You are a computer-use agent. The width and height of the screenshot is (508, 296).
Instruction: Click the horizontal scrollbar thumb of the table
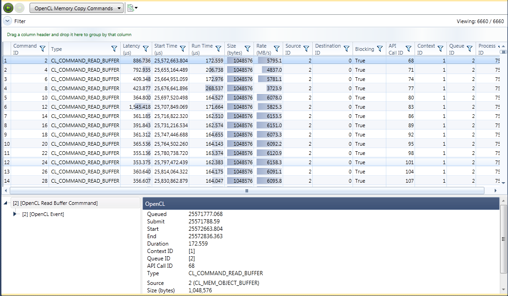click(247, 191)
